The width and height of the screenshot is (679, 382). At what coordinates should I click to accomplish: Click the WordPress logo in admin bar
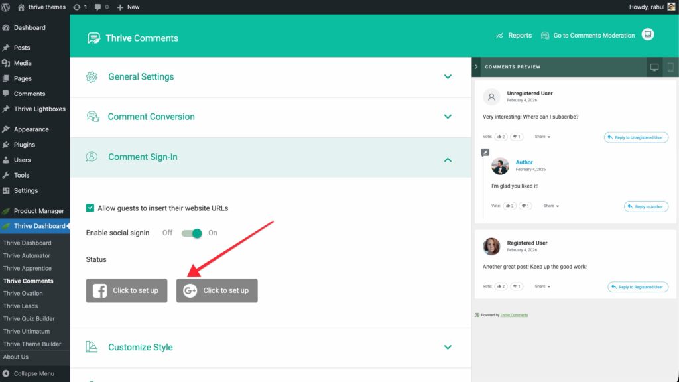(6, 7)
